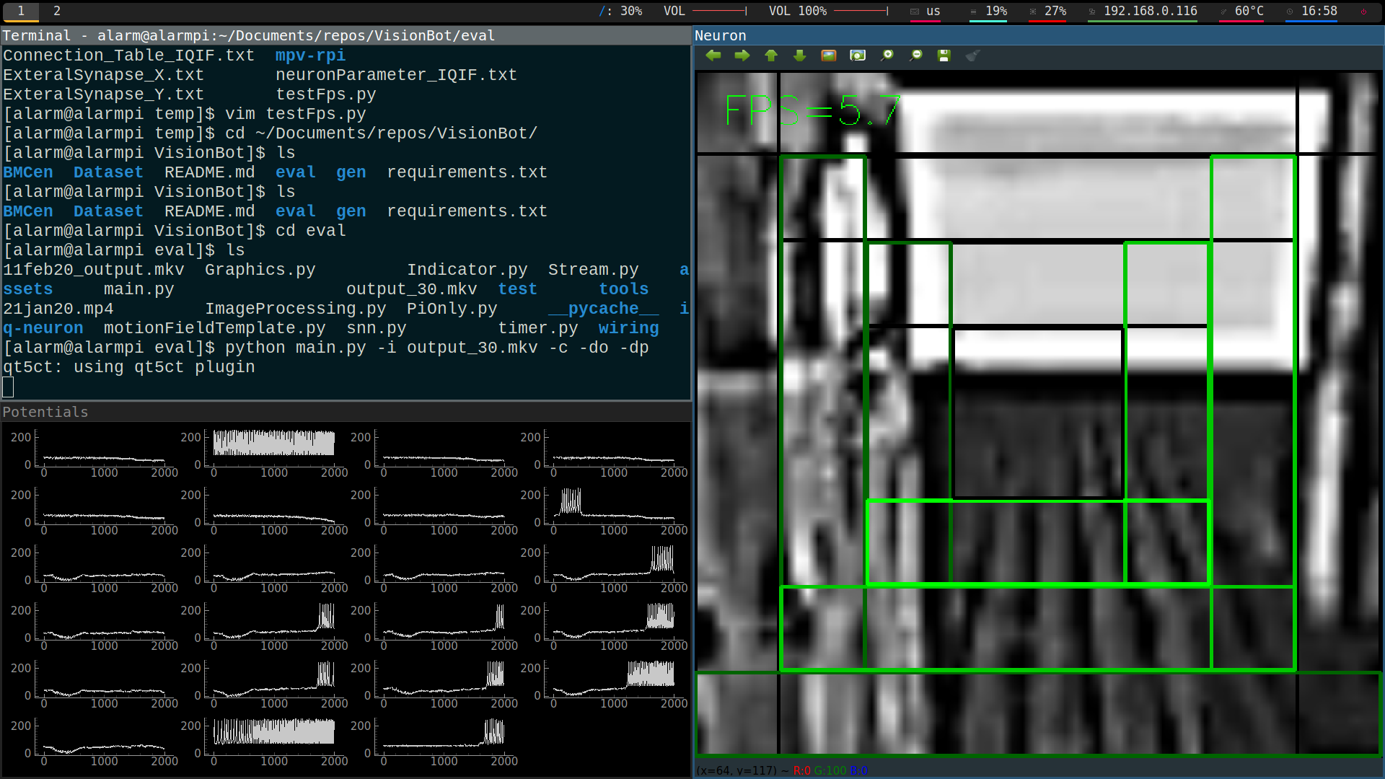Viewport: 1385px width, 779px height.
Task: Reset Neuron image to original size
Action: [829, 56]
